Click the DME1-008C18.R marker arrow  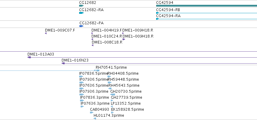(93, 45)
